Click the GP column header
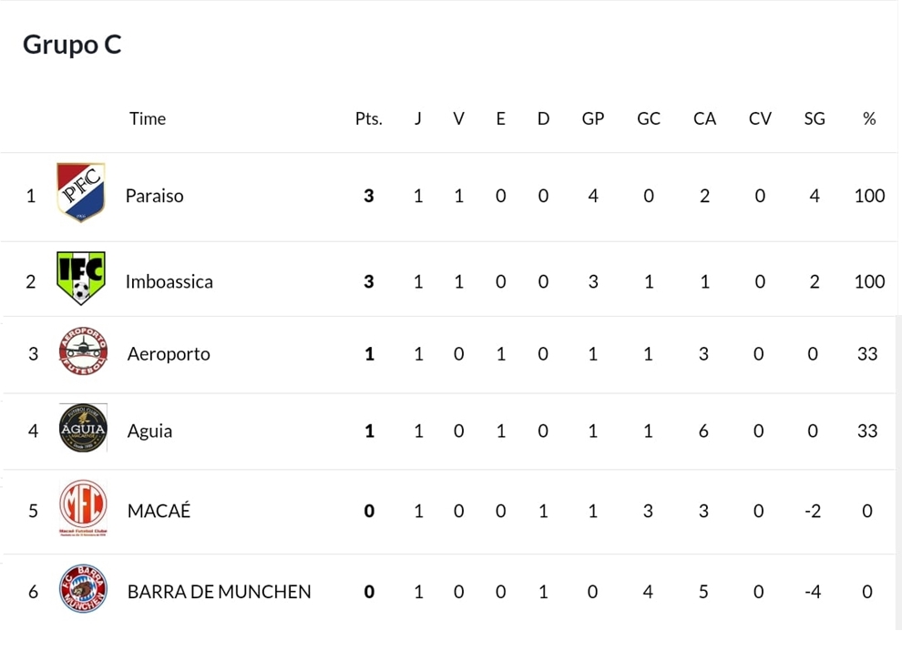 pyautogui.click(x=593, y=118)
